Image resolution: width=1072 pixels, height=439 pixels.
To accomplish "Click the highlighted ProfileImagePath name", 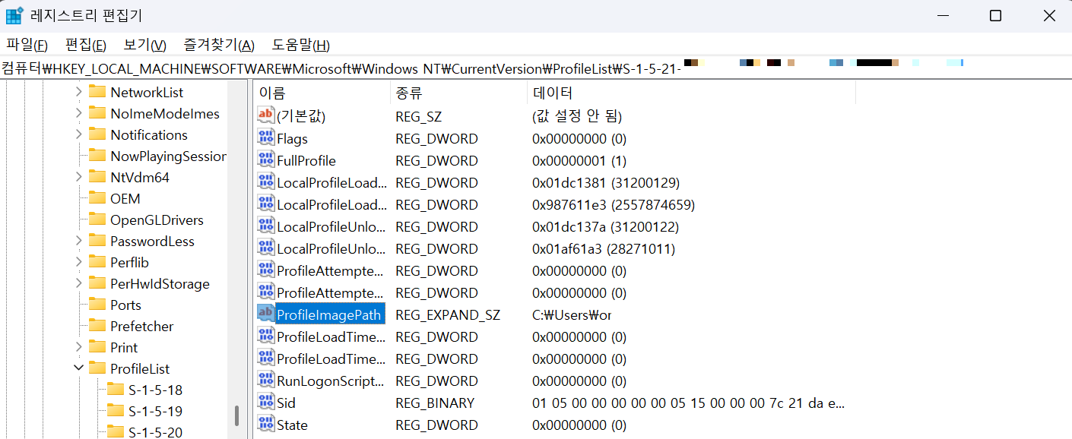I will [329, 314].
